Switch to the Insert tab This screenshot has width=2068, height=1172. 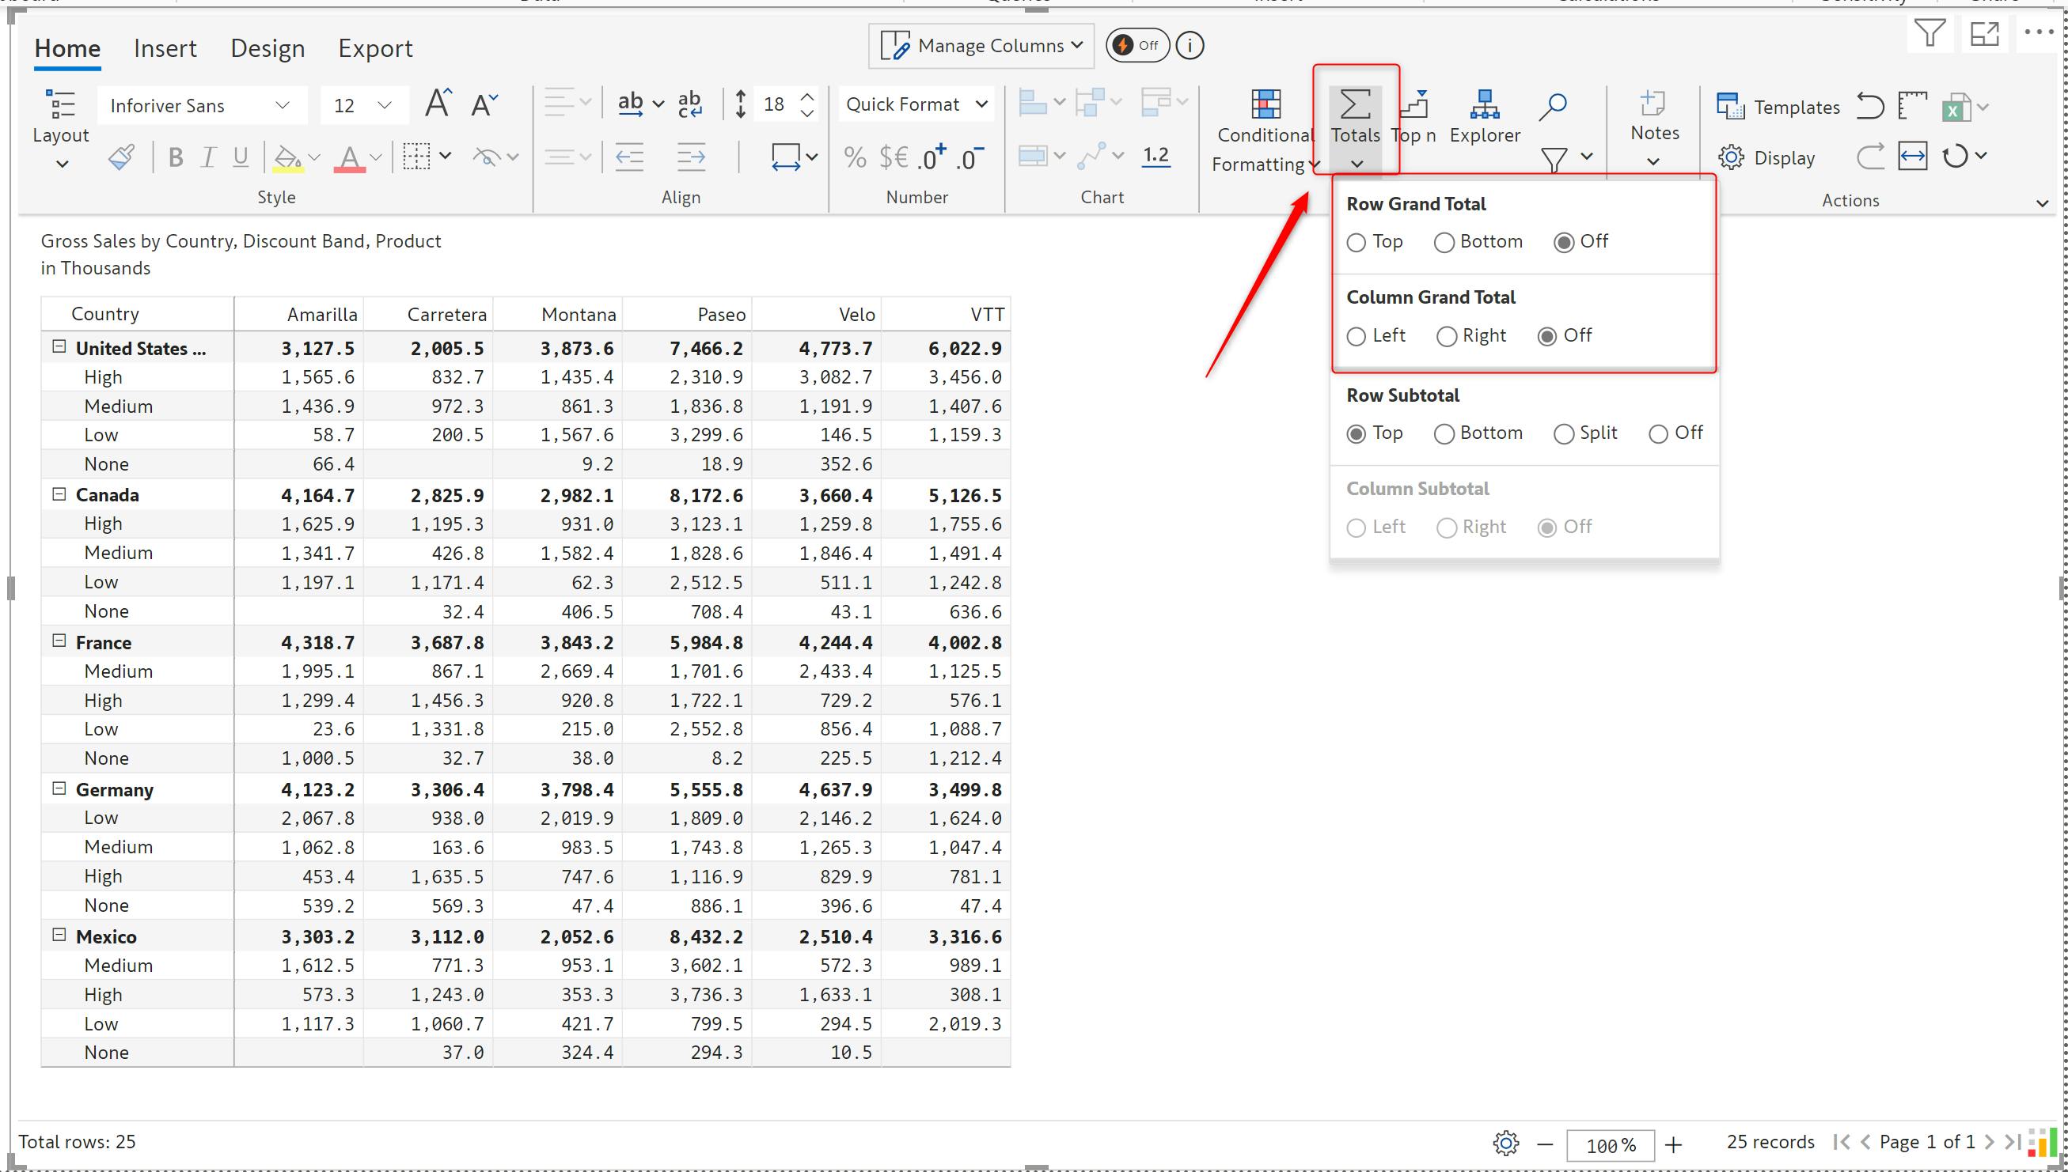coord(165,48)
